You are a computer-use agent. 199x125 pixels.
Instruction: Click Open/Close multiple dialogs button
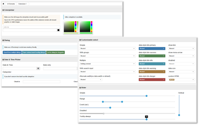coord(12,52)
